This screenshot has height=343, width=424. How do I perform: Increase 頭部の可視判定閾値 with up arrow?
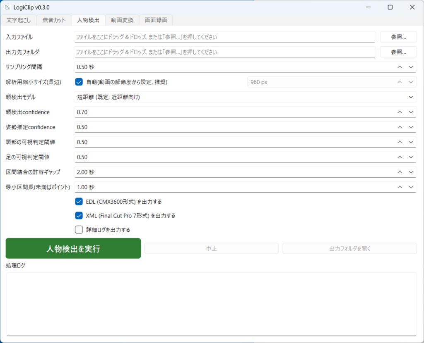click(400, 142)
